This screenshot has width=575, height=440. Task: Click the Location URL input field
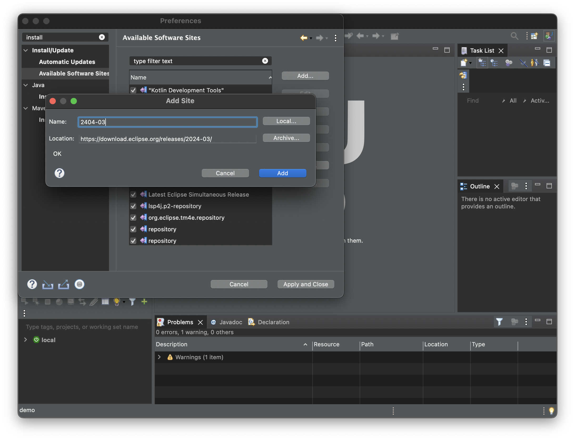(167, 139)
